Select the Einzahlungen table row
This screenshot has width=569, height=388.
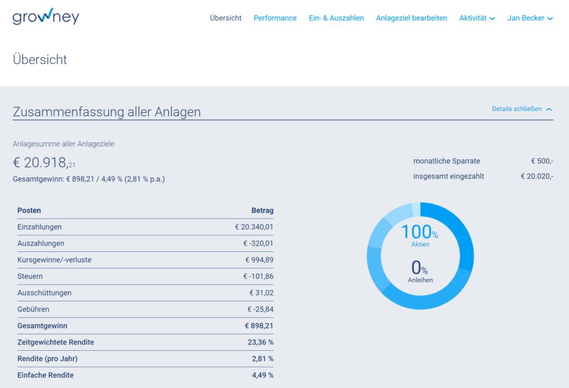coord(145,227)
